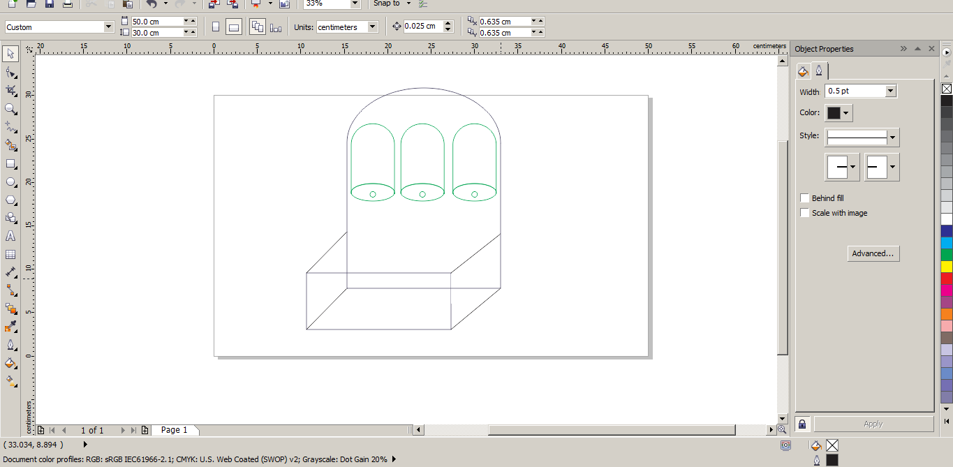The image size is (953, 467).
Task: Toggle the lock button beside Apply
Action: click(802, 424)
